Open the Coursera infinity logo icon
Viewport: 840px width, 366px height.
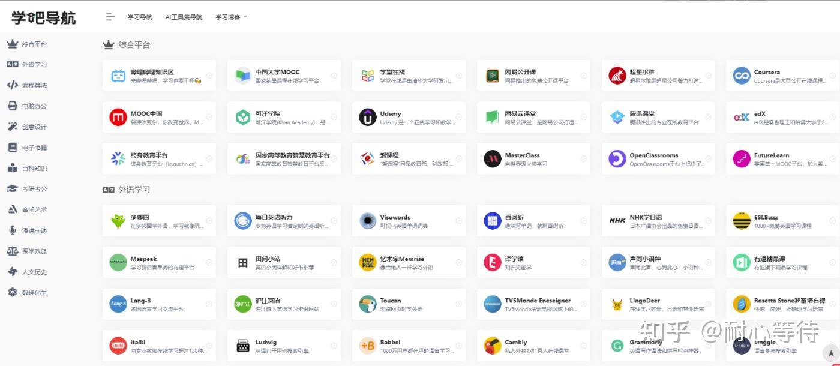(x=742, y=76)
